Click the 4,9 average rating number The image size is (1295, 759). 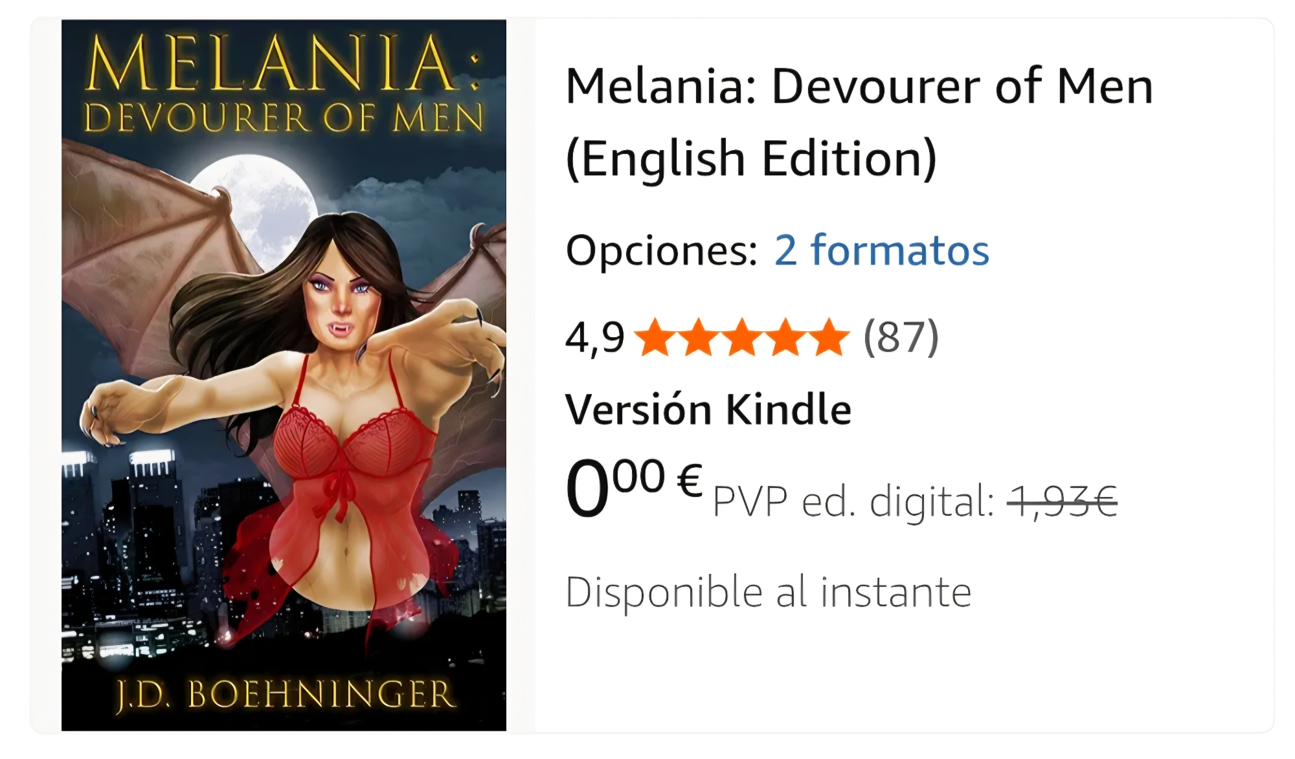coord(594,338)
